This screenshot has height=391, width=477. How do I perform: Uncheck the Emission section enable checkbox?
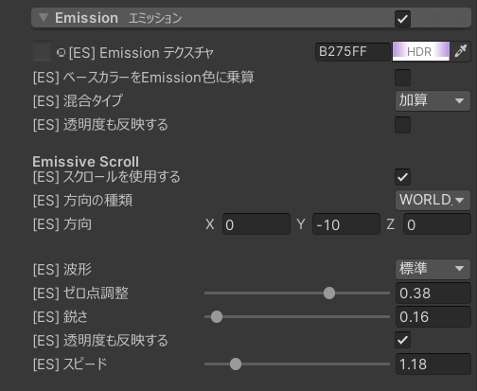[402, 19]
